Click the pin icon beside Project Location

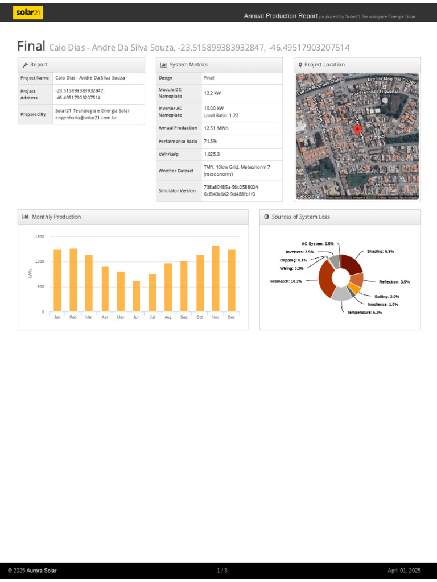(300, 65)
